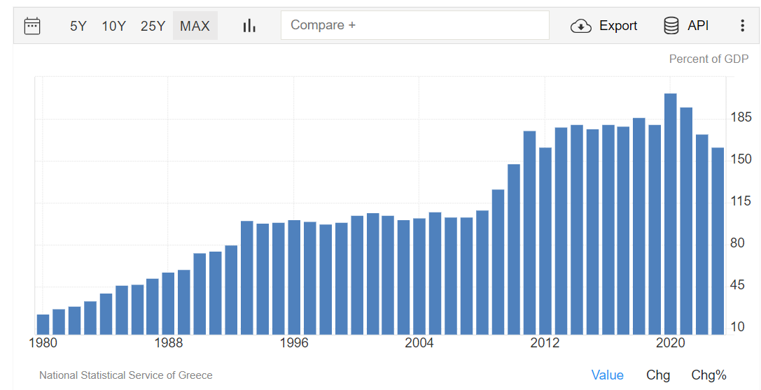This screenshot has width=761, height=390.
Task: Click the API database icon
Action: tap(671, 26)
